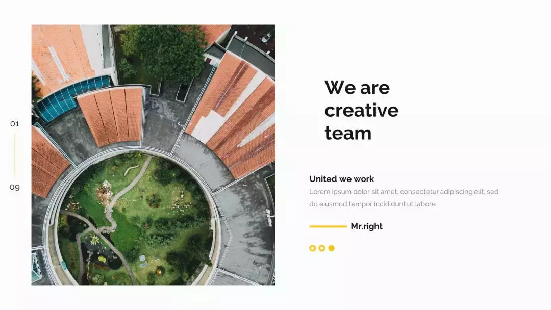Click the word "creative" in the title
This screenshot has width=551, height=310.
(361, 110)
